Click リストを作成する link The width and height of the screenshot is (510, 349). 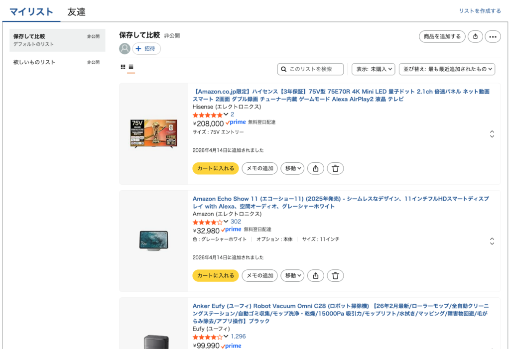click(x=480, y=11)
